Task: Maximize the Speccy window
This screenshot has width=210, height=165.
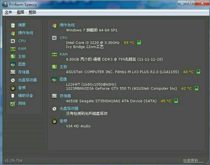Action: click(x=191, y=3)
